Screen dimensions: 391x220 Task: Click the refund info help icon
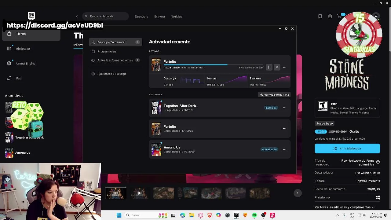tap(378, 162)
